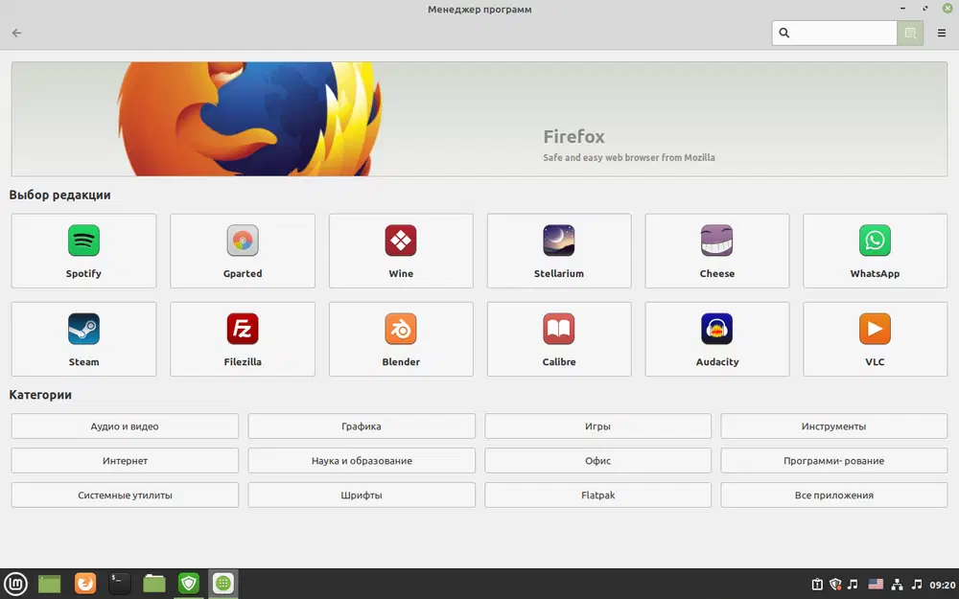959x599 pixels.
Task: Open the Программирование category
Action: pos(833,460)
